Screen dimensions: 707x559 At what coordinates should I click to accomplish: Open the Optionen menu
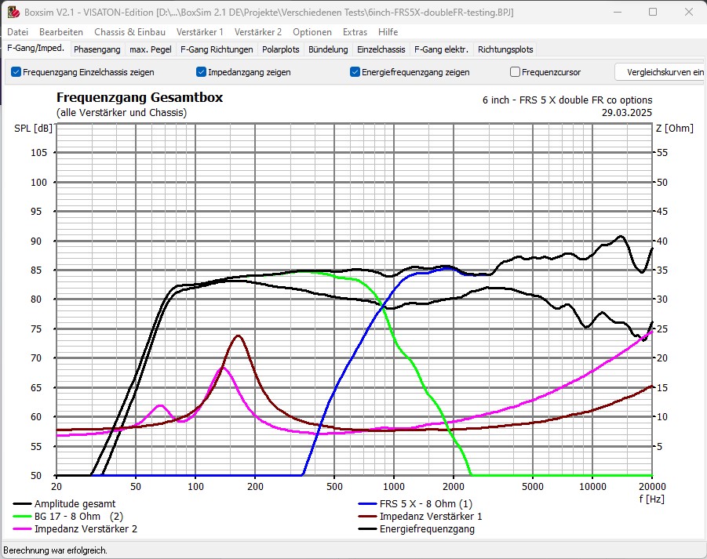tap(312, 32)
